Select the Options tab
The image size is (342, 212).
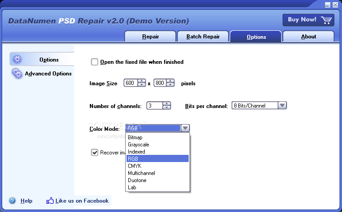pos(256,37)
